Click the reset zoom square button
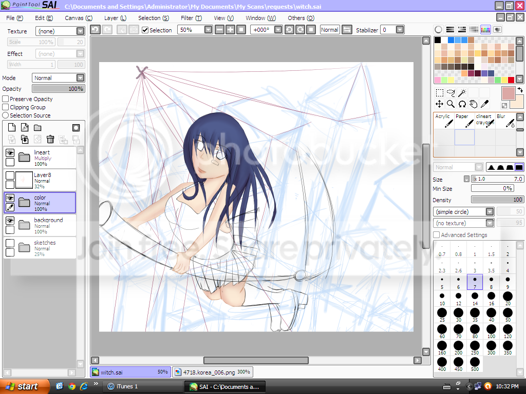This screenshot has width=526, height=394. (x=241, y=30)
